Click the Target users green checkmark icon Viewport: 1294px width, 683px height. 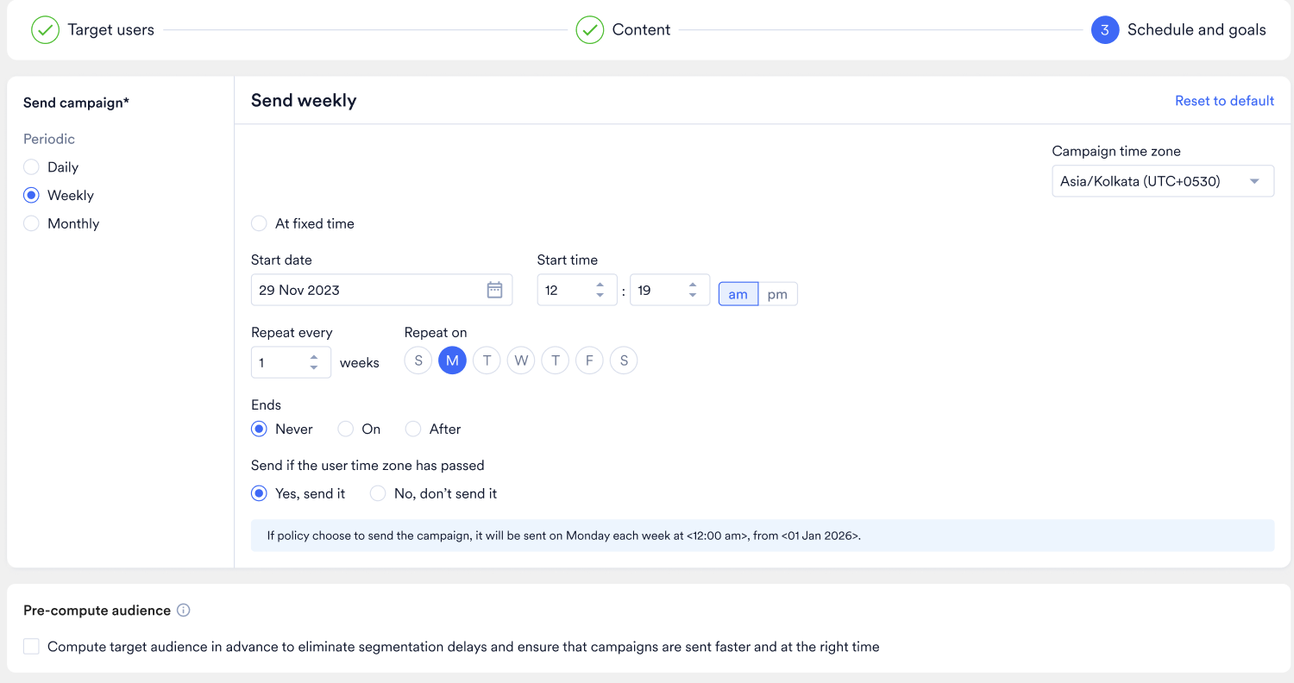pyautogui.click(x=45, y=30)
